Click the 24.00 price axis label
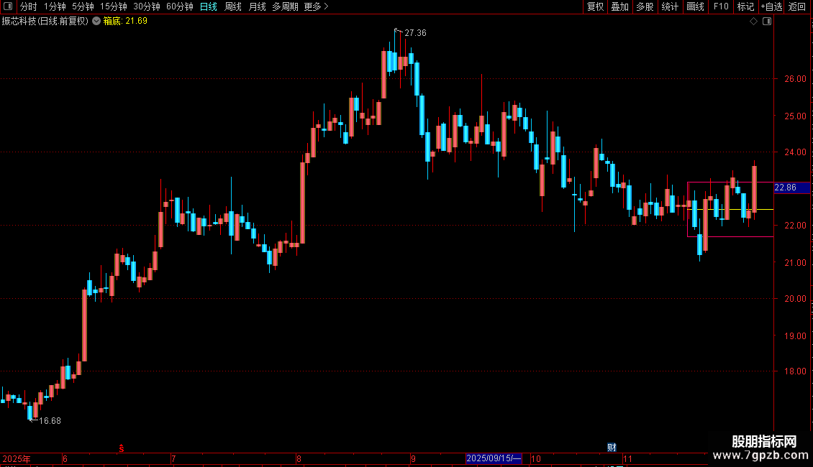This screenshot has width=813, height=467. click(x=795, y=152)
